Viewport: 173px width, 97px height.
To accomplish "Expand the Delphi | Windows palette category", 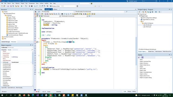I will pos(139,63).
